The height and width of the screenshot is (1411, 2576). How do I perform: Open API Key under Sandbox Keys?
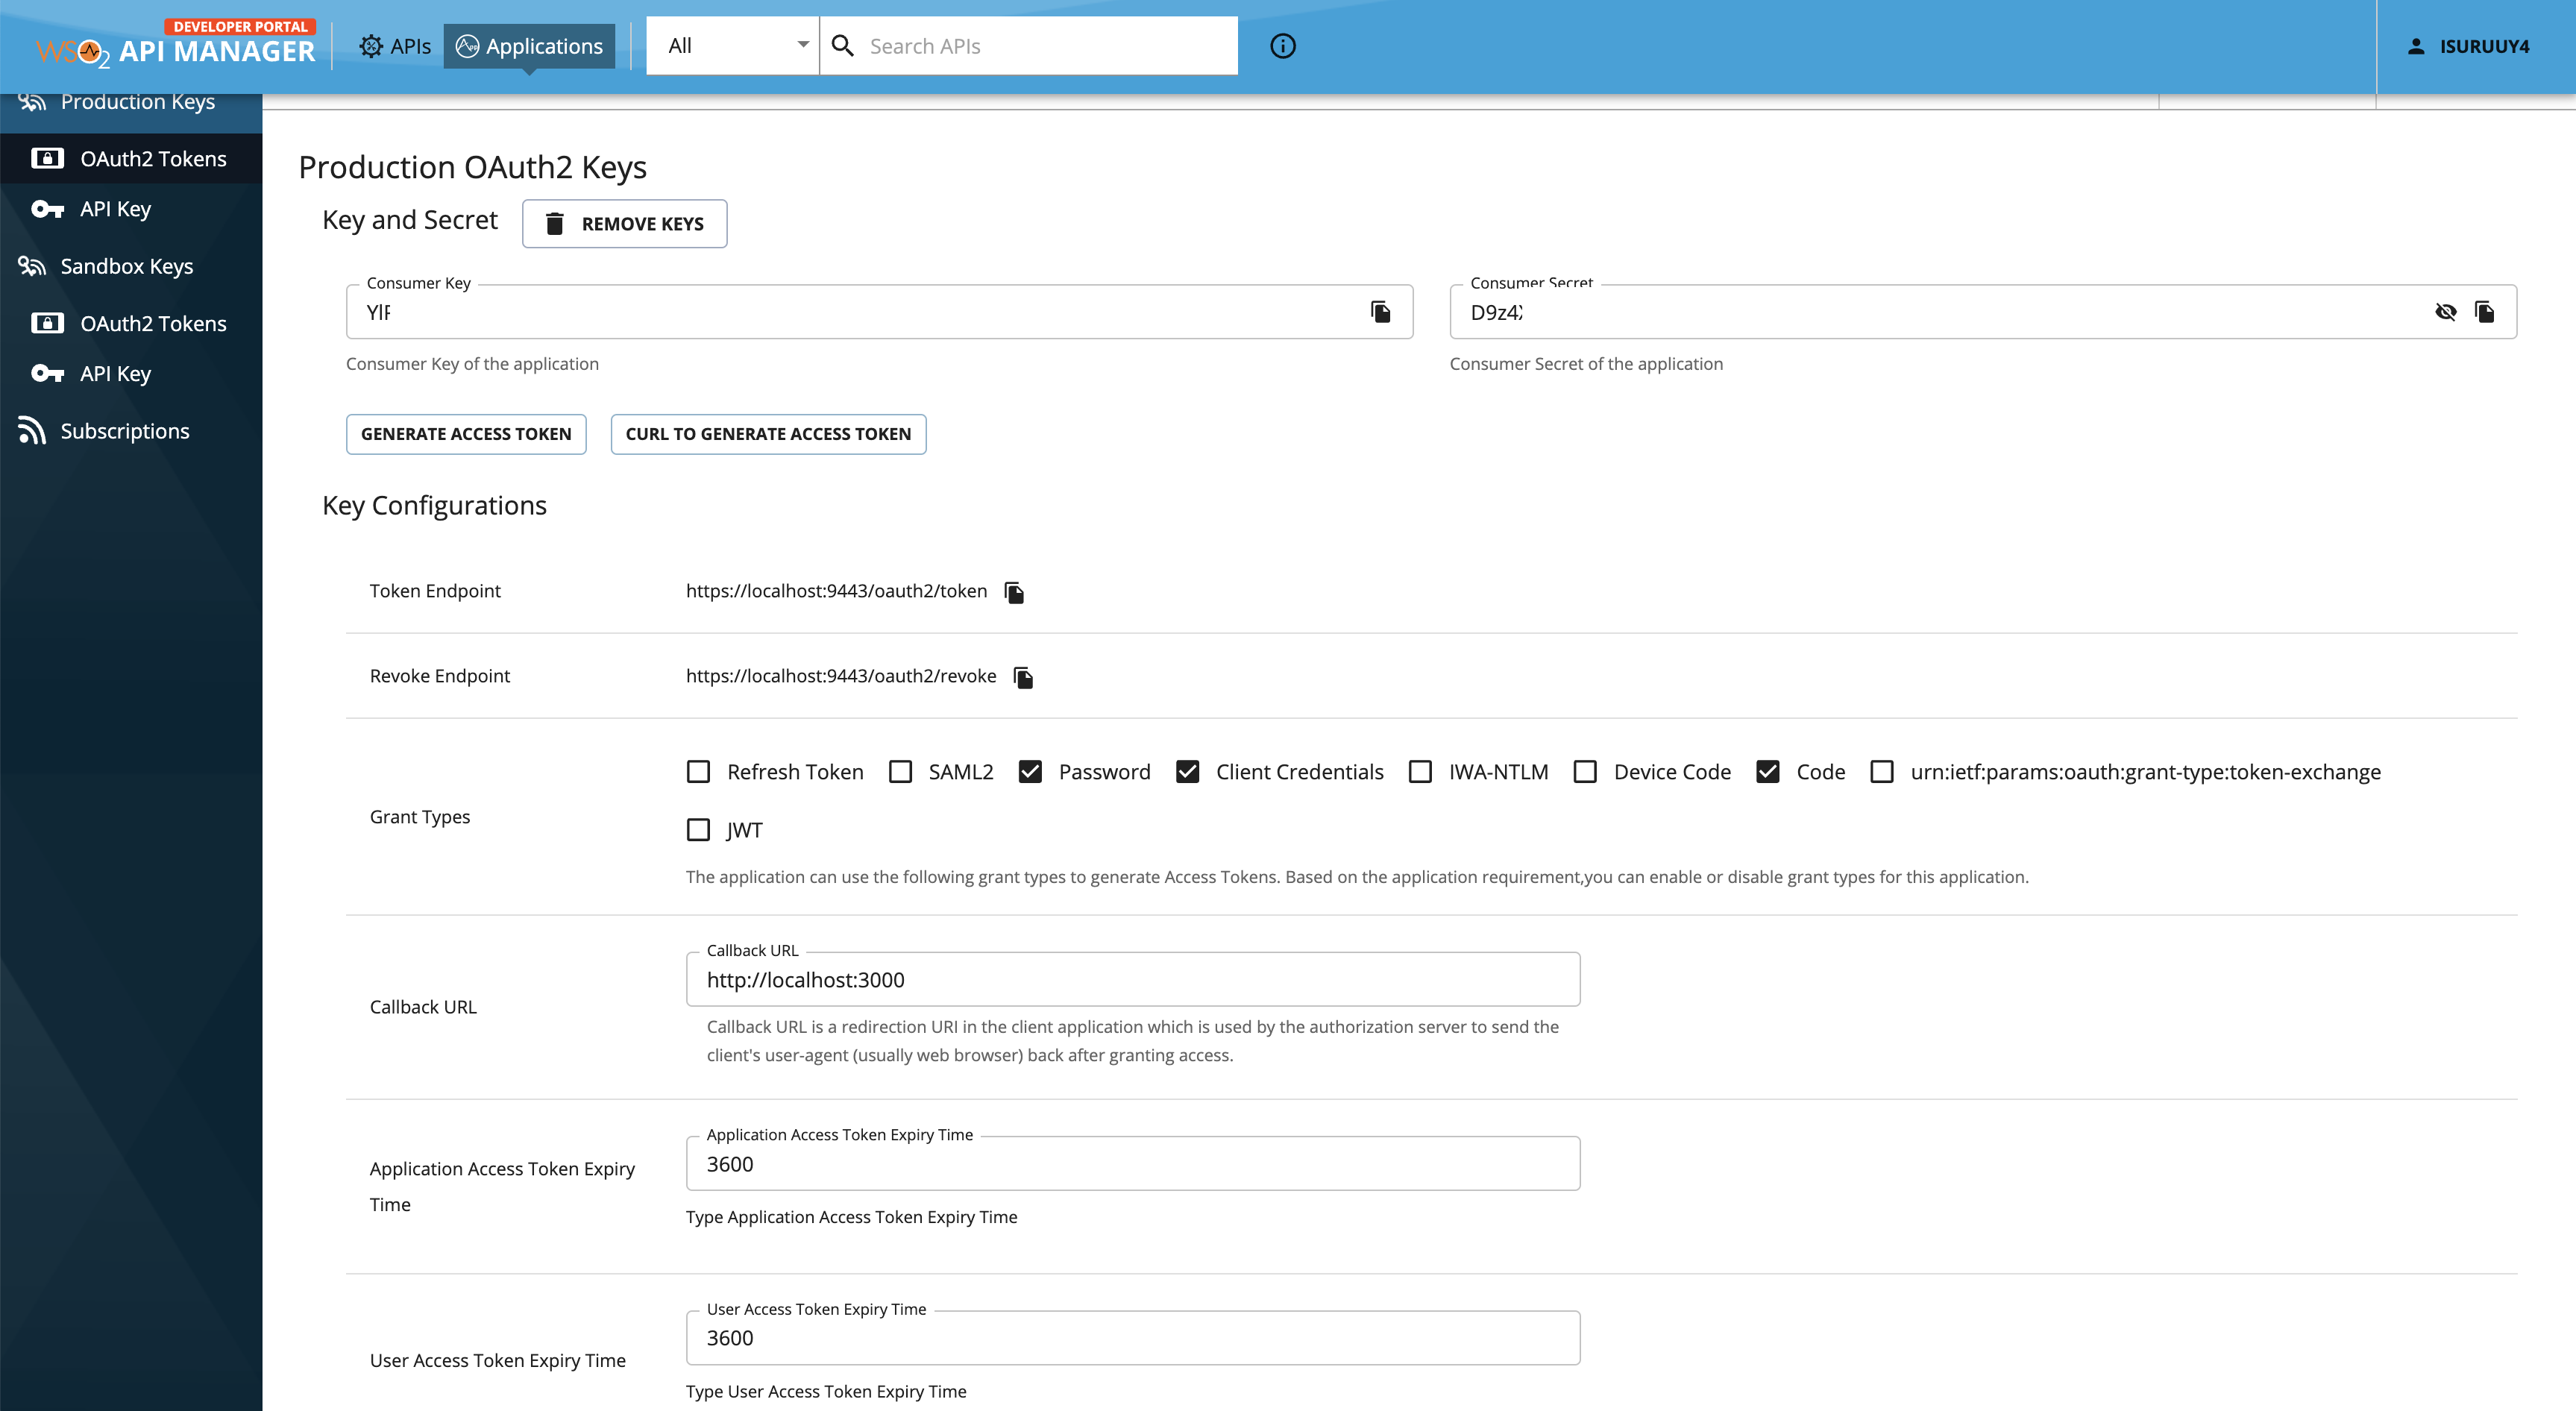tap(131, 374)
